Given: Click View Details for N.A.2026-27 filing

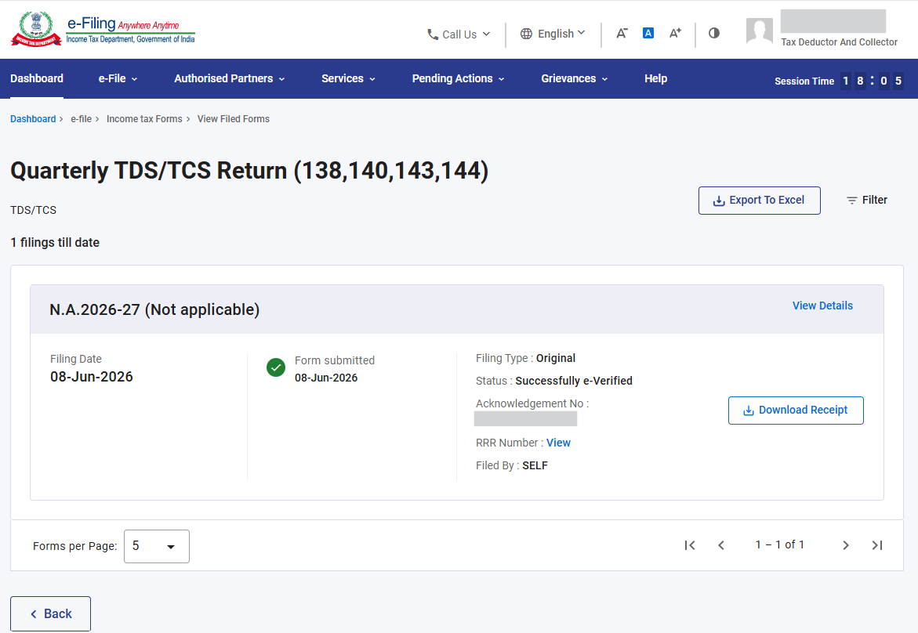Looking at the screenshot, I should (x=822, y=306).
